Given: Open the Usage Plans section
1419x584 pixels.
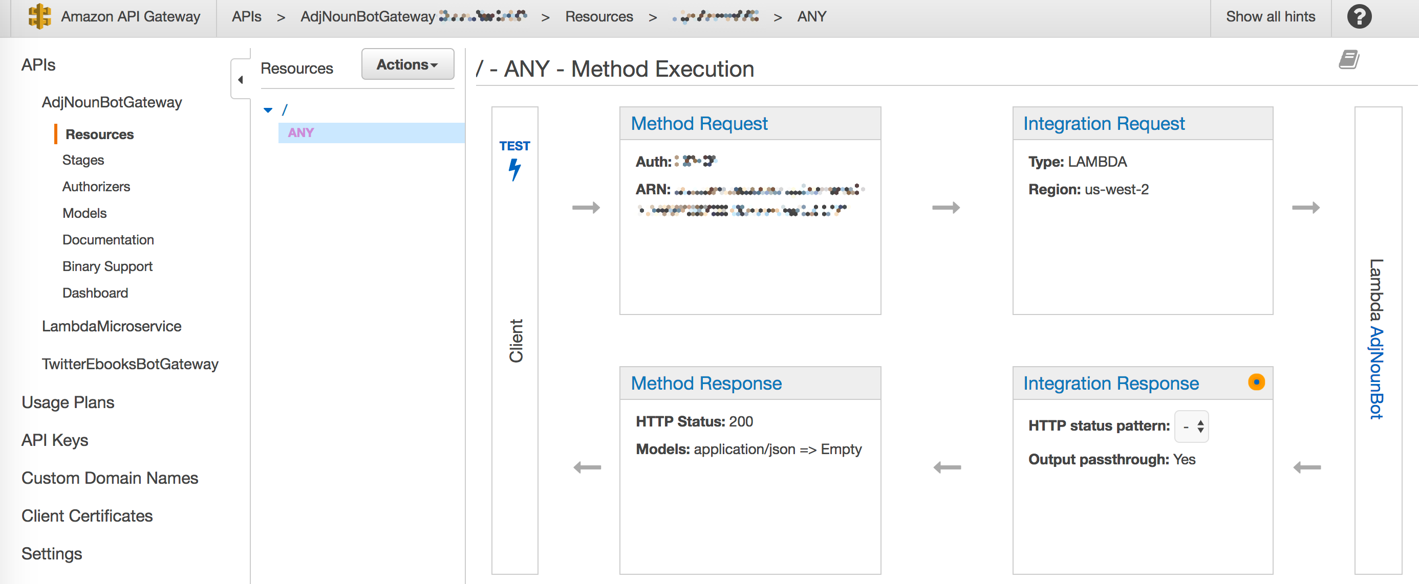Looking at the screenshot, I should tap(68, 402).
